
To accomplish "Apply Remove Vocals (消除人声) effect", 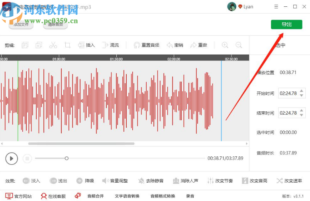I will (185, 181).
